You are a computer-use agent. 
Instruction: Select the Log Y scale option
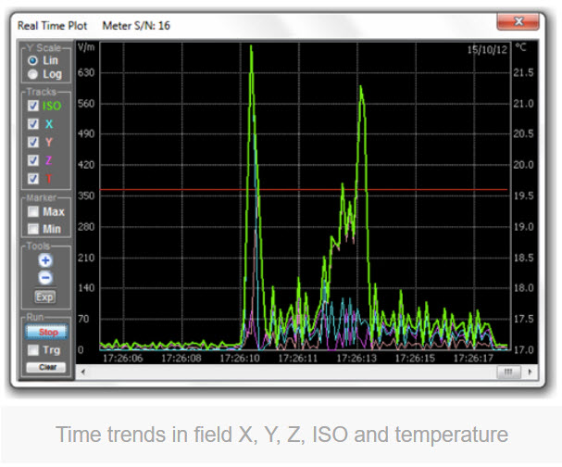[x=32, y=74]
